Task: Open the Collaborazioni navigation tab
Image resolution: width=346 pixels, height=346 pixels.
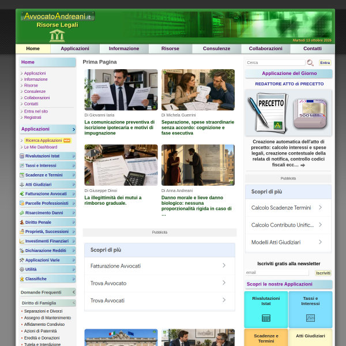Action: (266, 48)
